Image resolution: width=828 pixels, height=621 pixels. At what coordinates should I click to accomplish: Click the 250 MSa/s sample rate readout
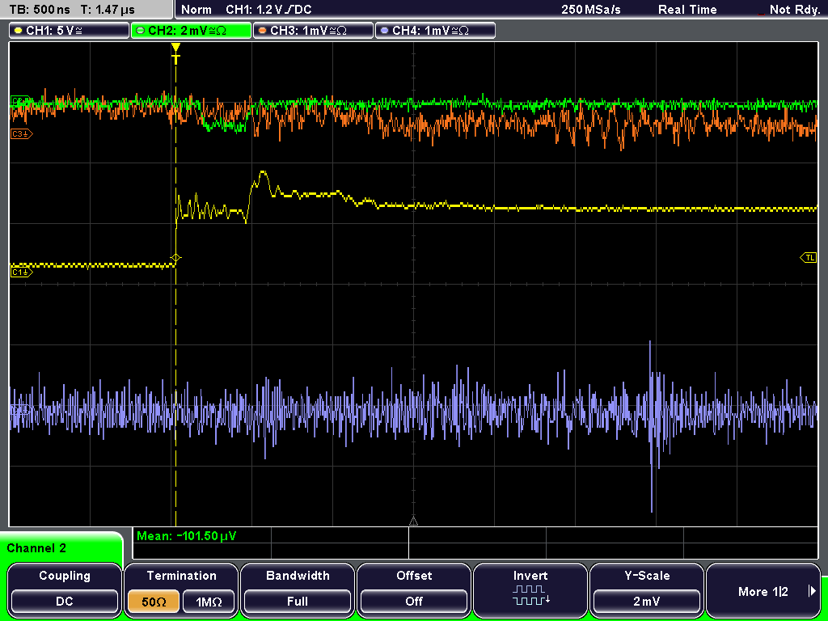591,10
